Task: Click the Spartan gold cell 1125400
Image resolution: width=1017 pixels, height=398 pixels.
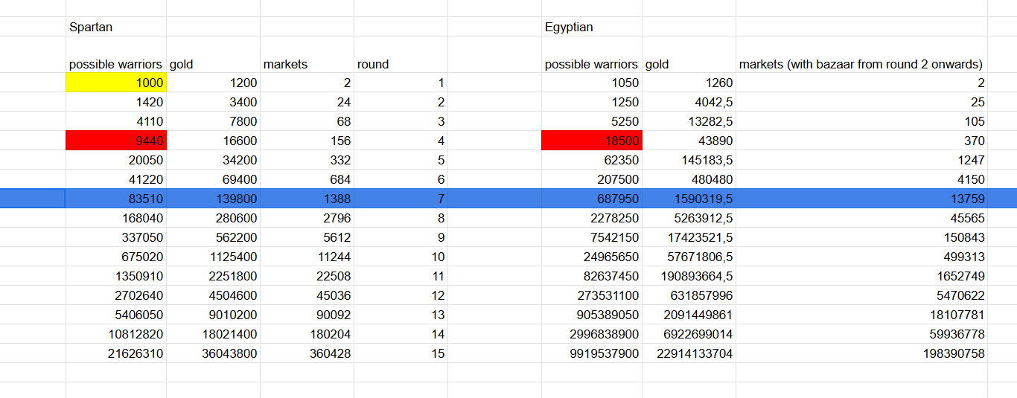Action: point(213,257)
